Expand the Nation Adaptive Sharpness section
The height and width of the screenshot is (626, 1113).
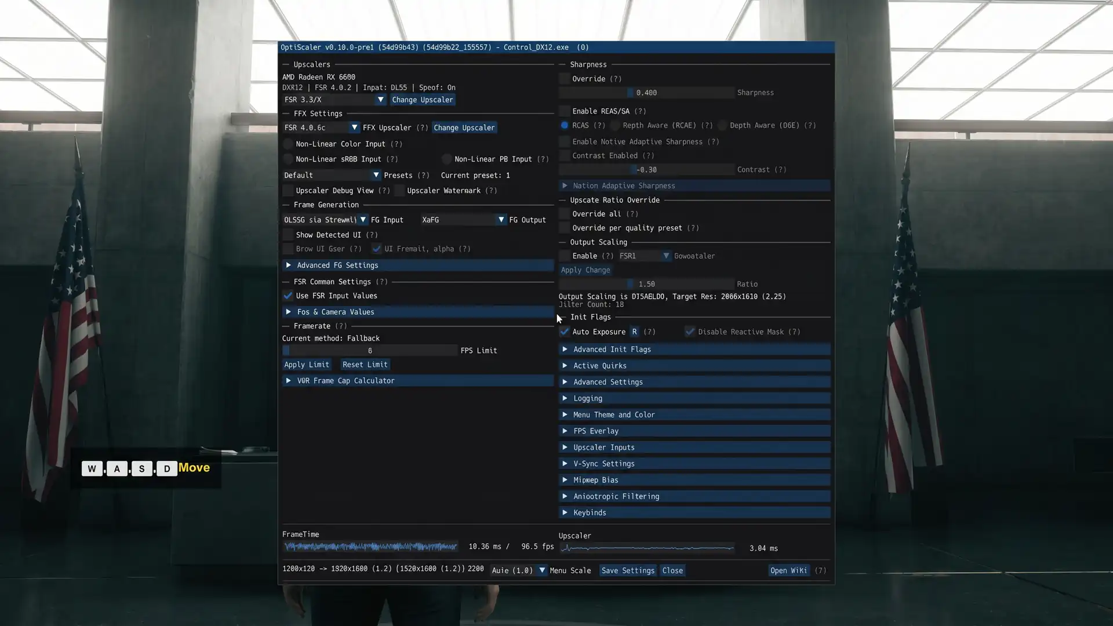click(694, 186)
